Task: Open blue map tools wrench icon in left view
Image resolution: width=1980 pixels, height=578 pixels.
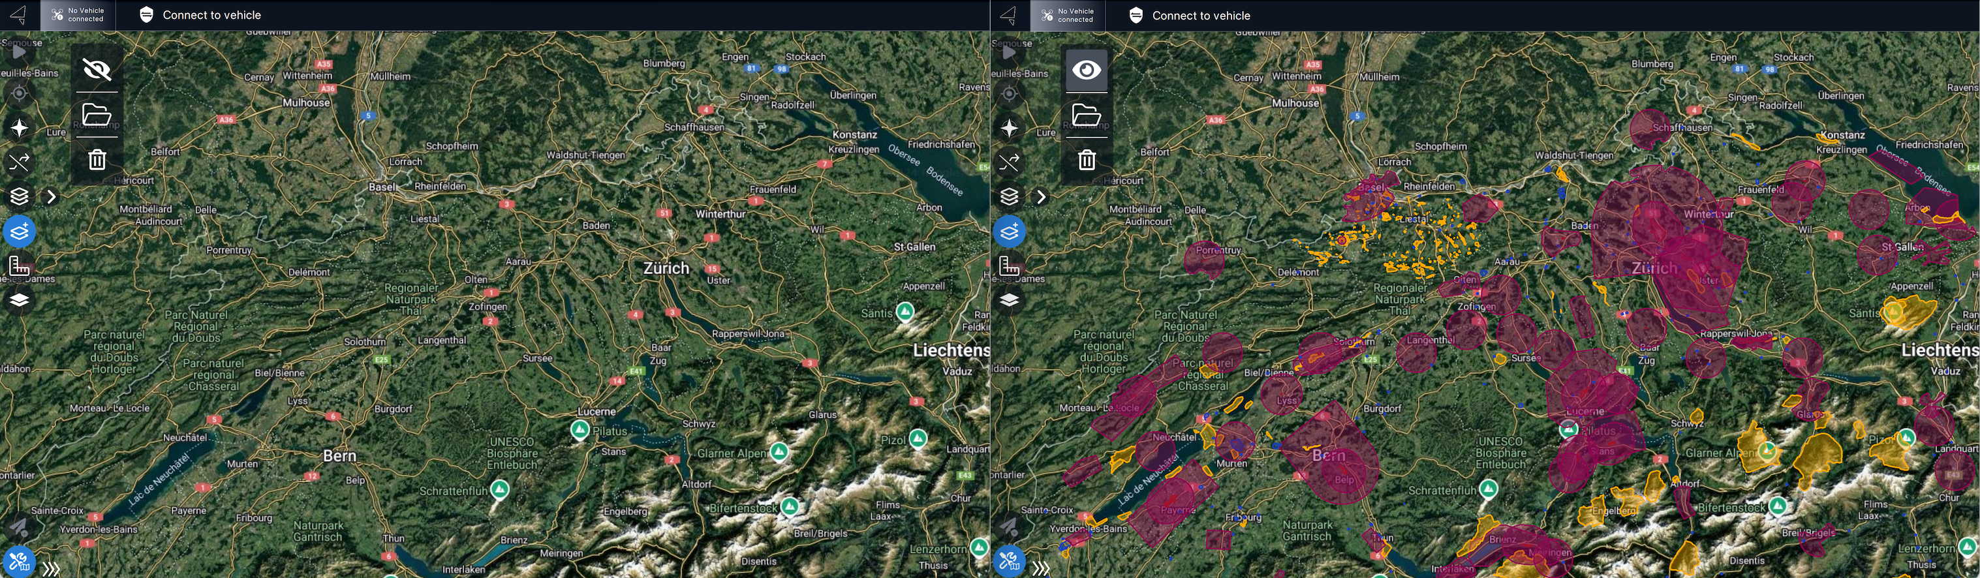Action: click(x=18, y=562)
